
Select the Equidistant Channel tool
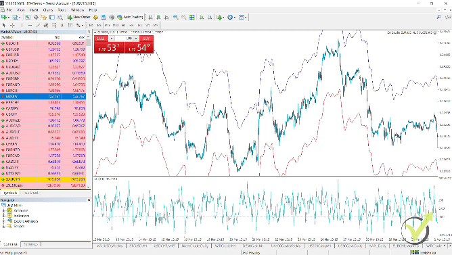(46, 25)
